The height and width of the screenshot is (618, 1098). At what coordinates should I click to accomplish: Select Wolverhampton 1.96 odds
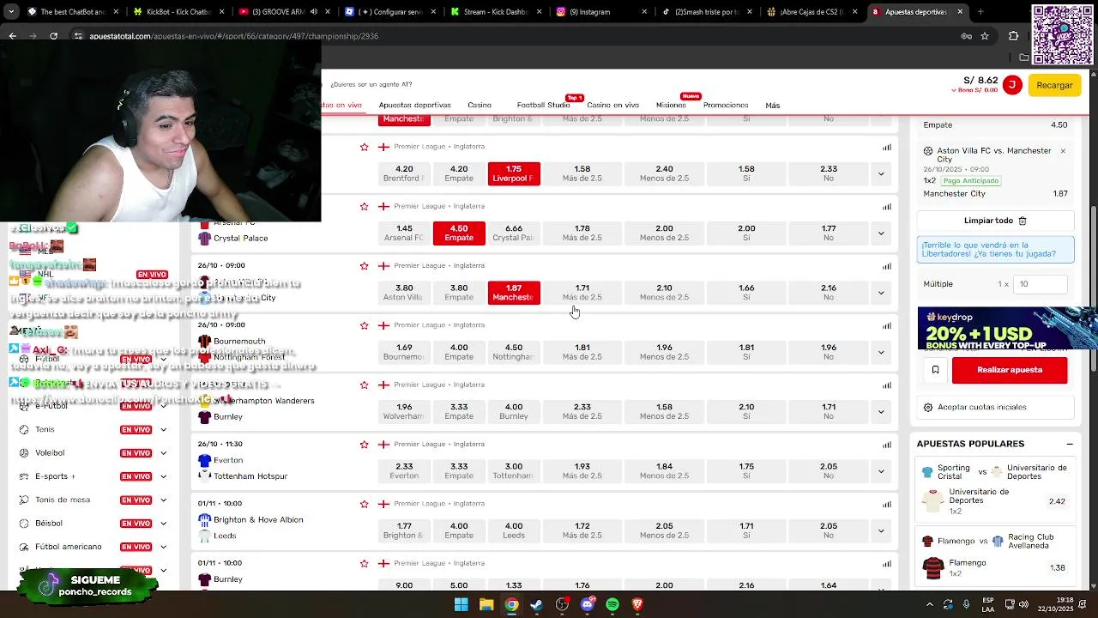coord(404,411)
